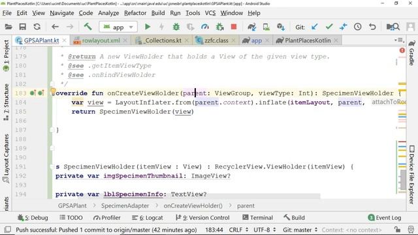Open the Profiler tool window

point(106,217)
